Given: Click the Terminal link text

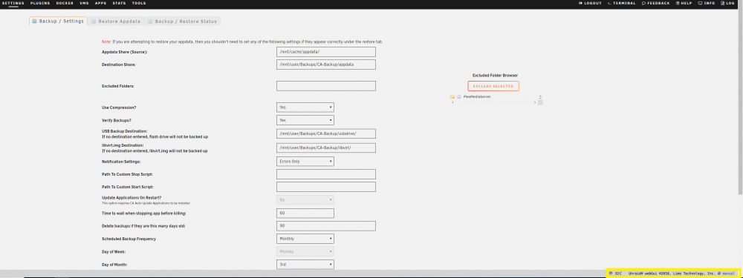Looking at the screenshot, I should click(x=625, y=3).
